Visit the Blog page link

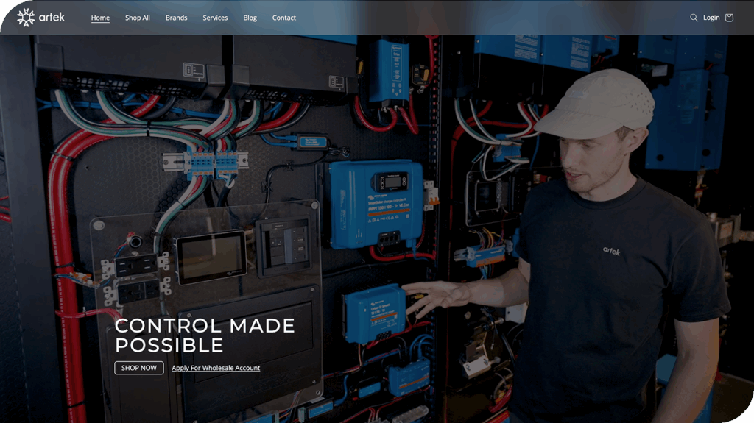pyautogui.click(x=250, y=18)
